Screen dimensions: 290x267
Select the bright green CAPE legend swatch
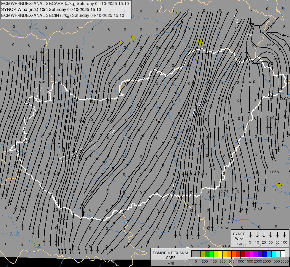(x=212, y=254)
